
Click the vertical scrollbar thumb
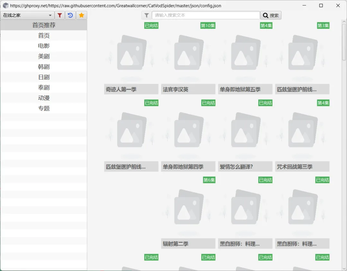click(344, 42)
